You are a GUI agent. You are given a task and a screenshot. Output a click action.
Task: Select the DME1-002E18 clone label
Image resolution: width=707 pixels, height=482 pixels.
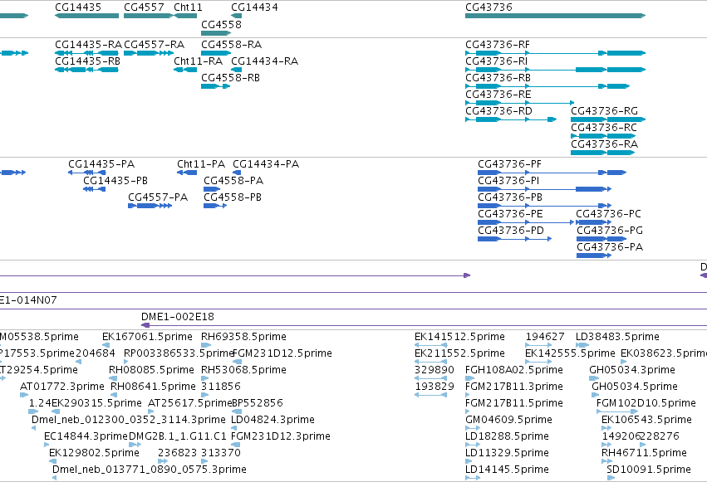click(x=178, y=317)
